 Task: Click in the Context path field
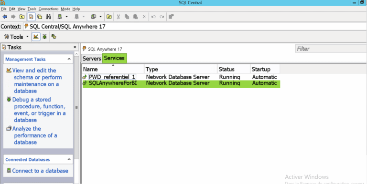(195, 27)
